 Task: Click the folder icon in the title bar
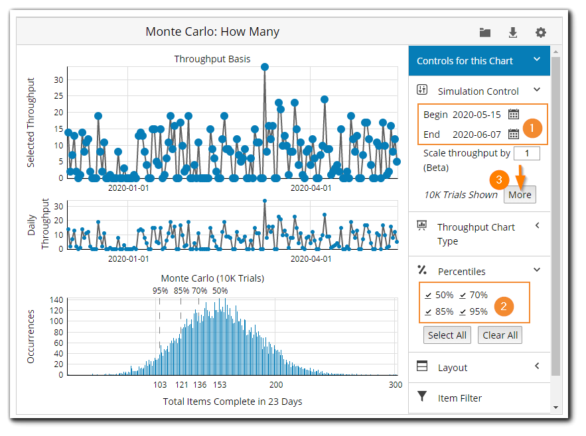[484, 32]
